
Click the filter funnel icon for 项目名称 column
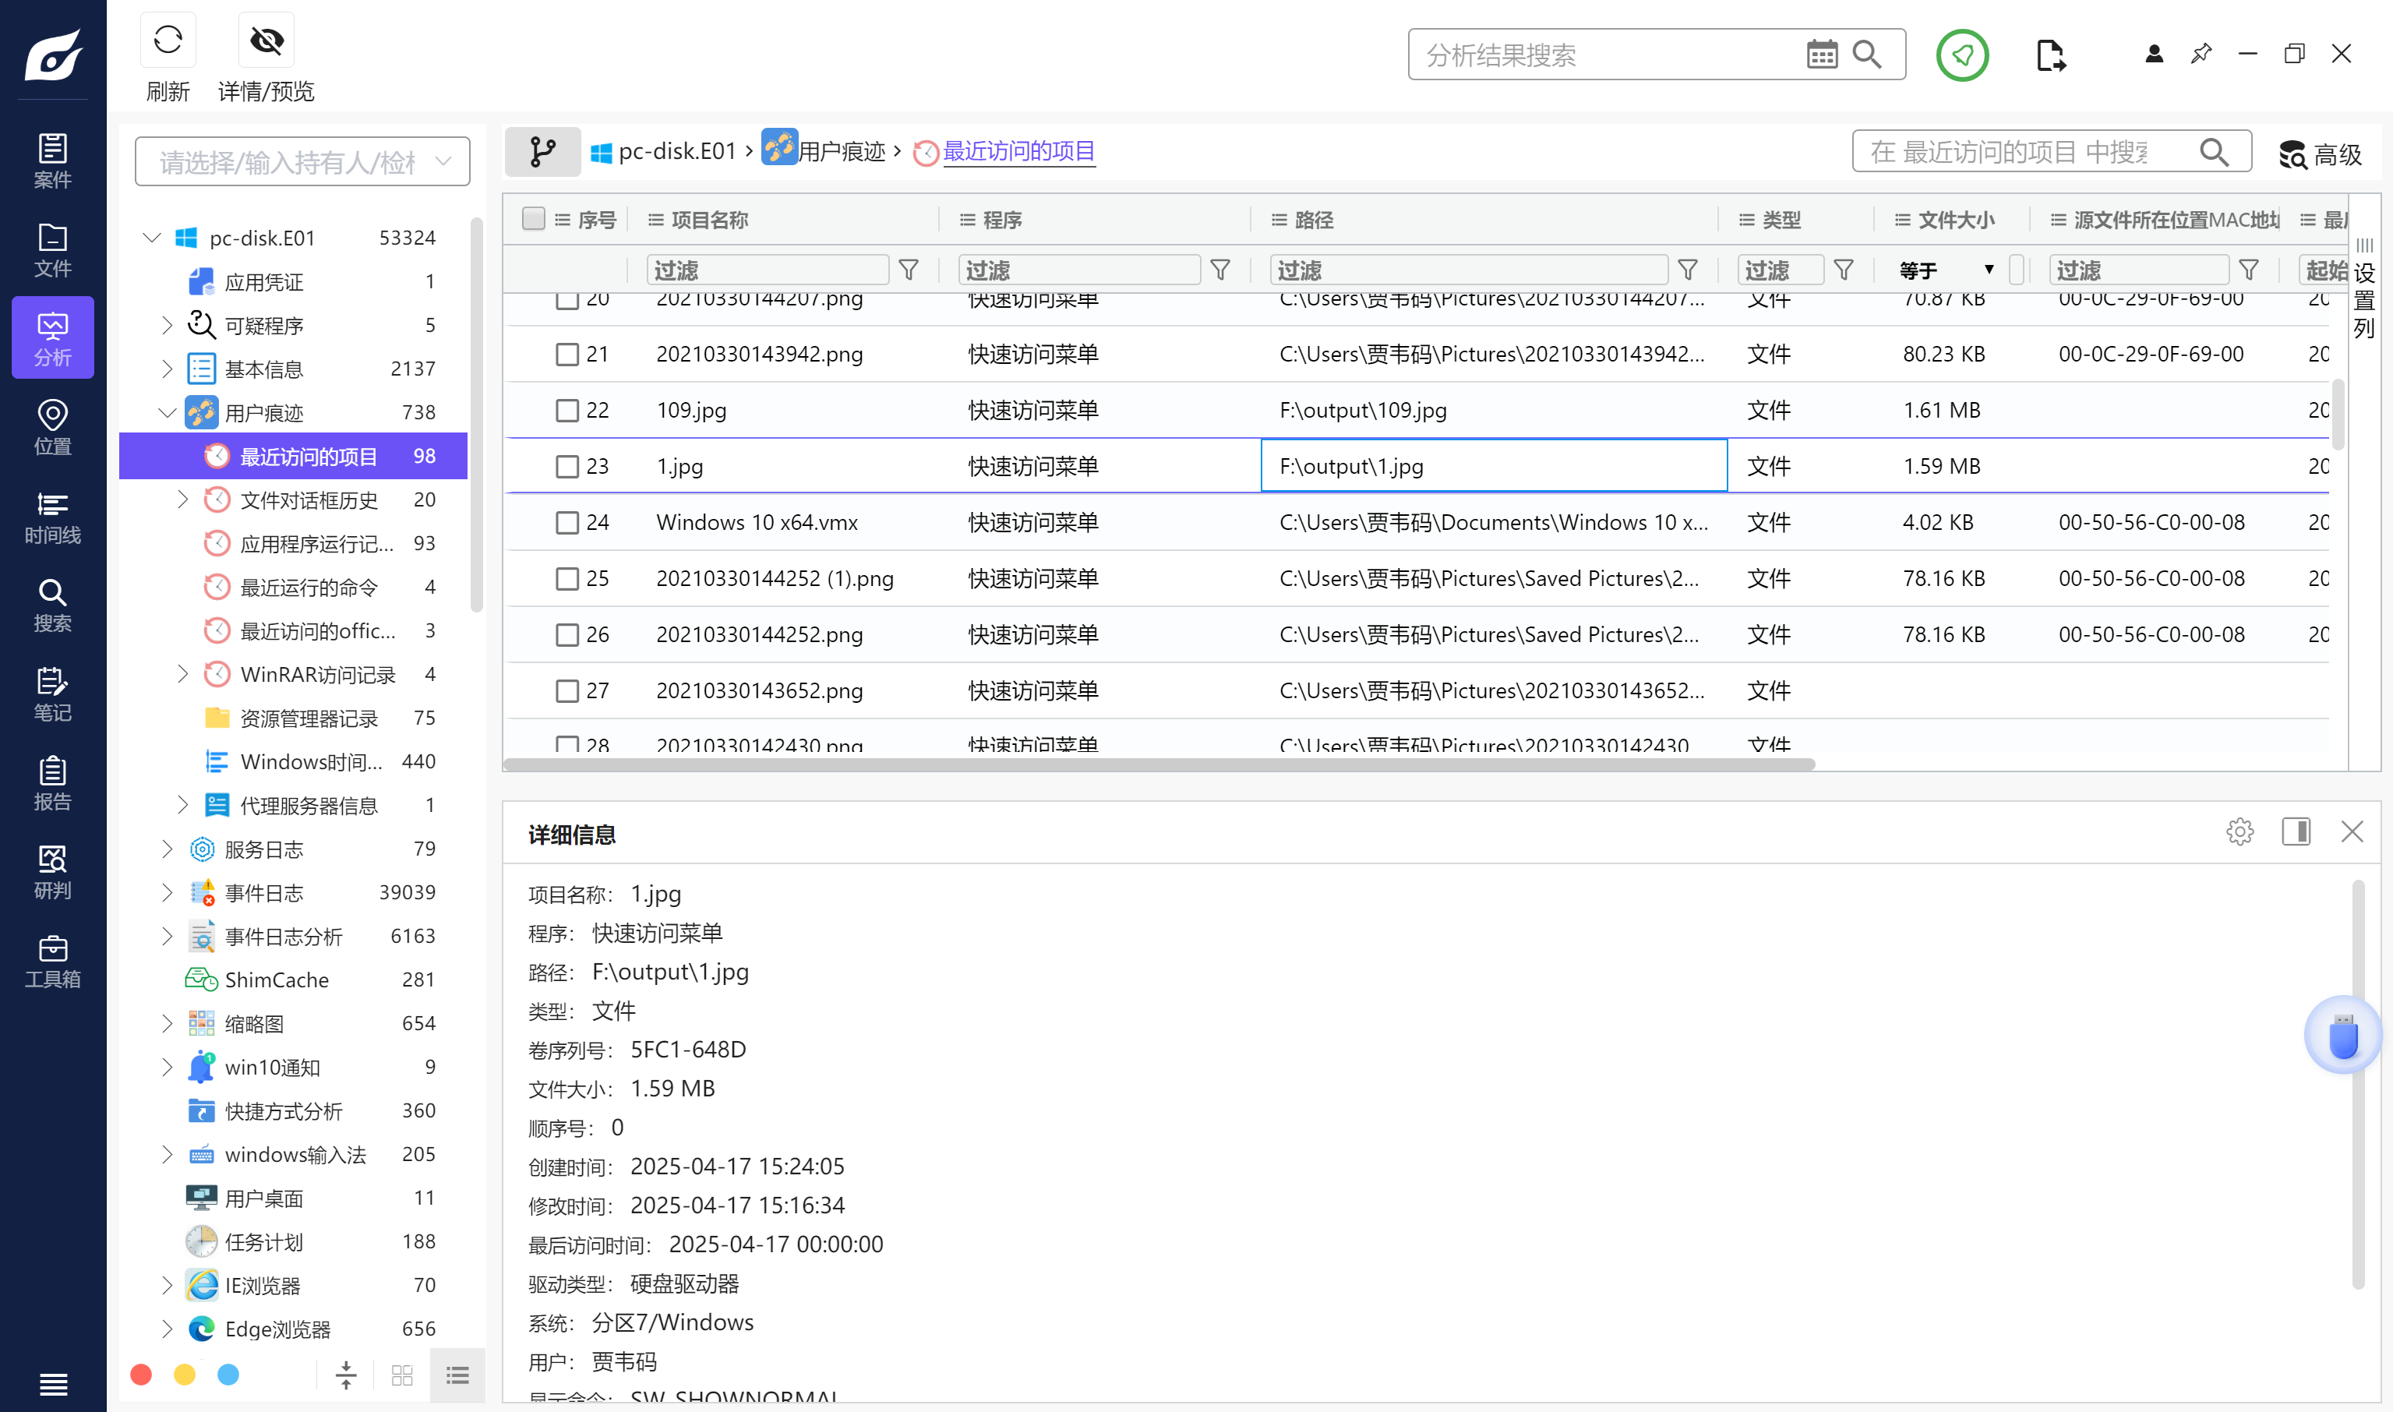909,270
